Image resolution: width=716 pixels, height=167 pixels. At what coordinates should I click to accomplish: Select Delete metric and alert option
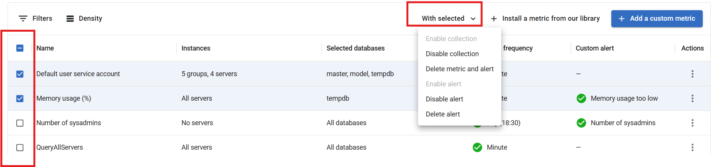[459, 69]
